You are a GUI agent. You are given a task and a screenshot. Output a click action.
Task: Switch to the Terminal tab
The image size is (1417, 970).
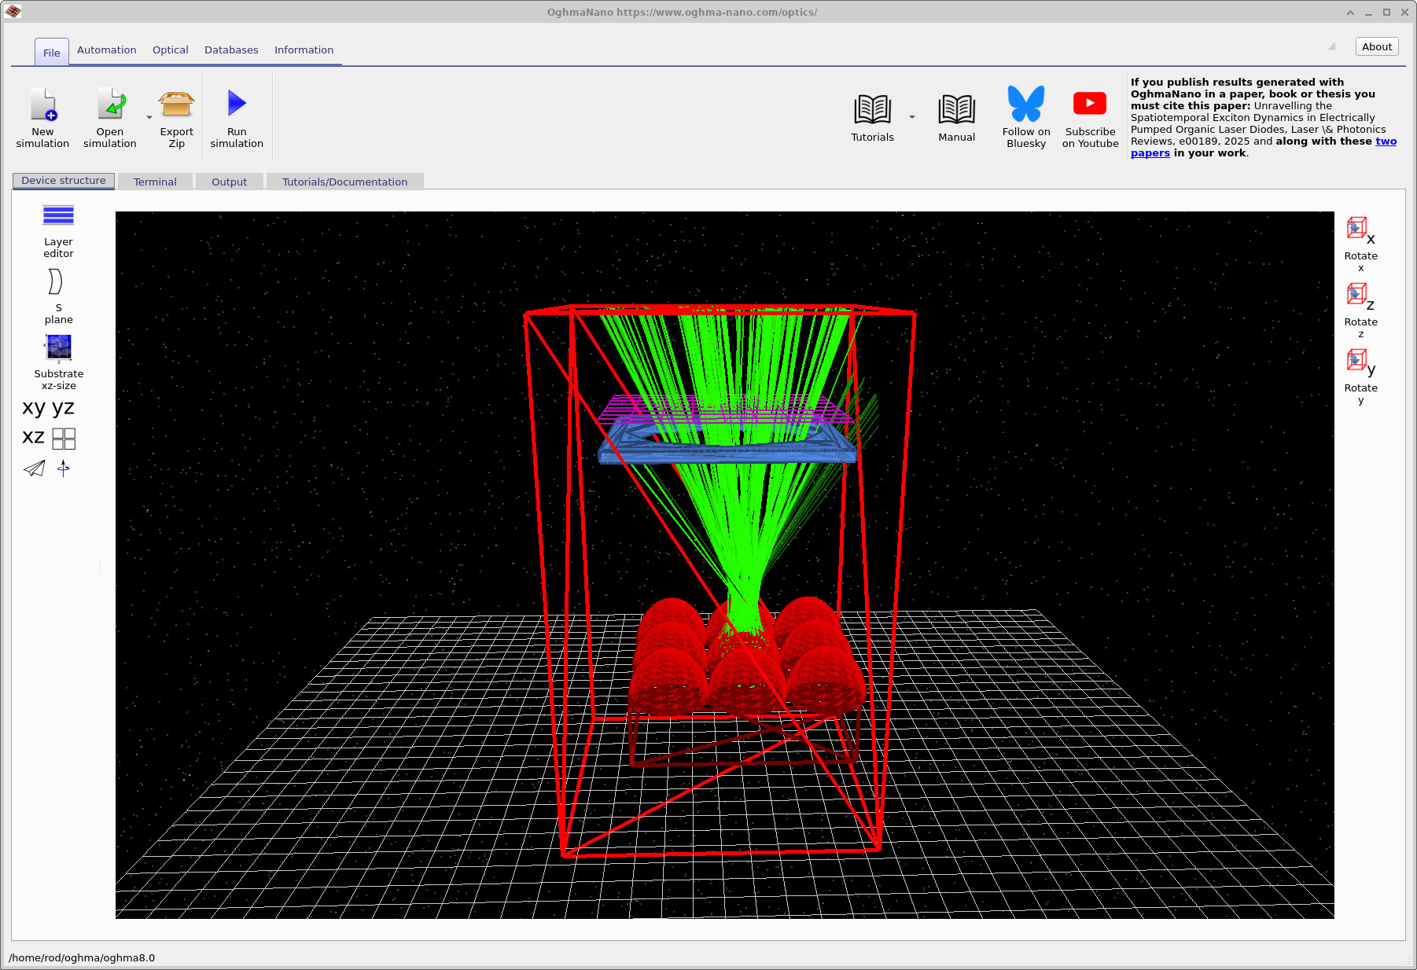[155, 182]
